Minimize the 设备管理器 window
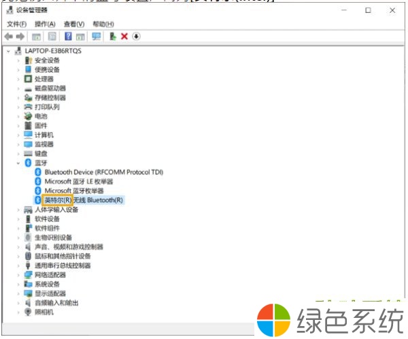408x339 pixels. click(344, 10)
